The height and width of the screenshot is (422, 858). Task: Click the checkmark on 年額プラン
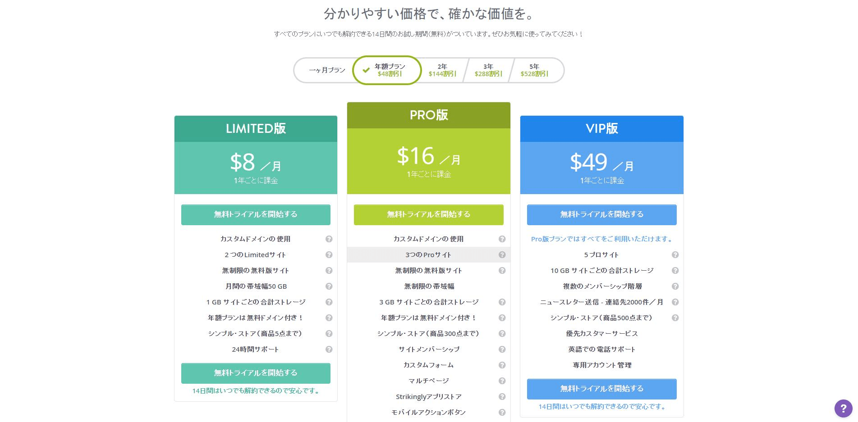pos(364,70)
